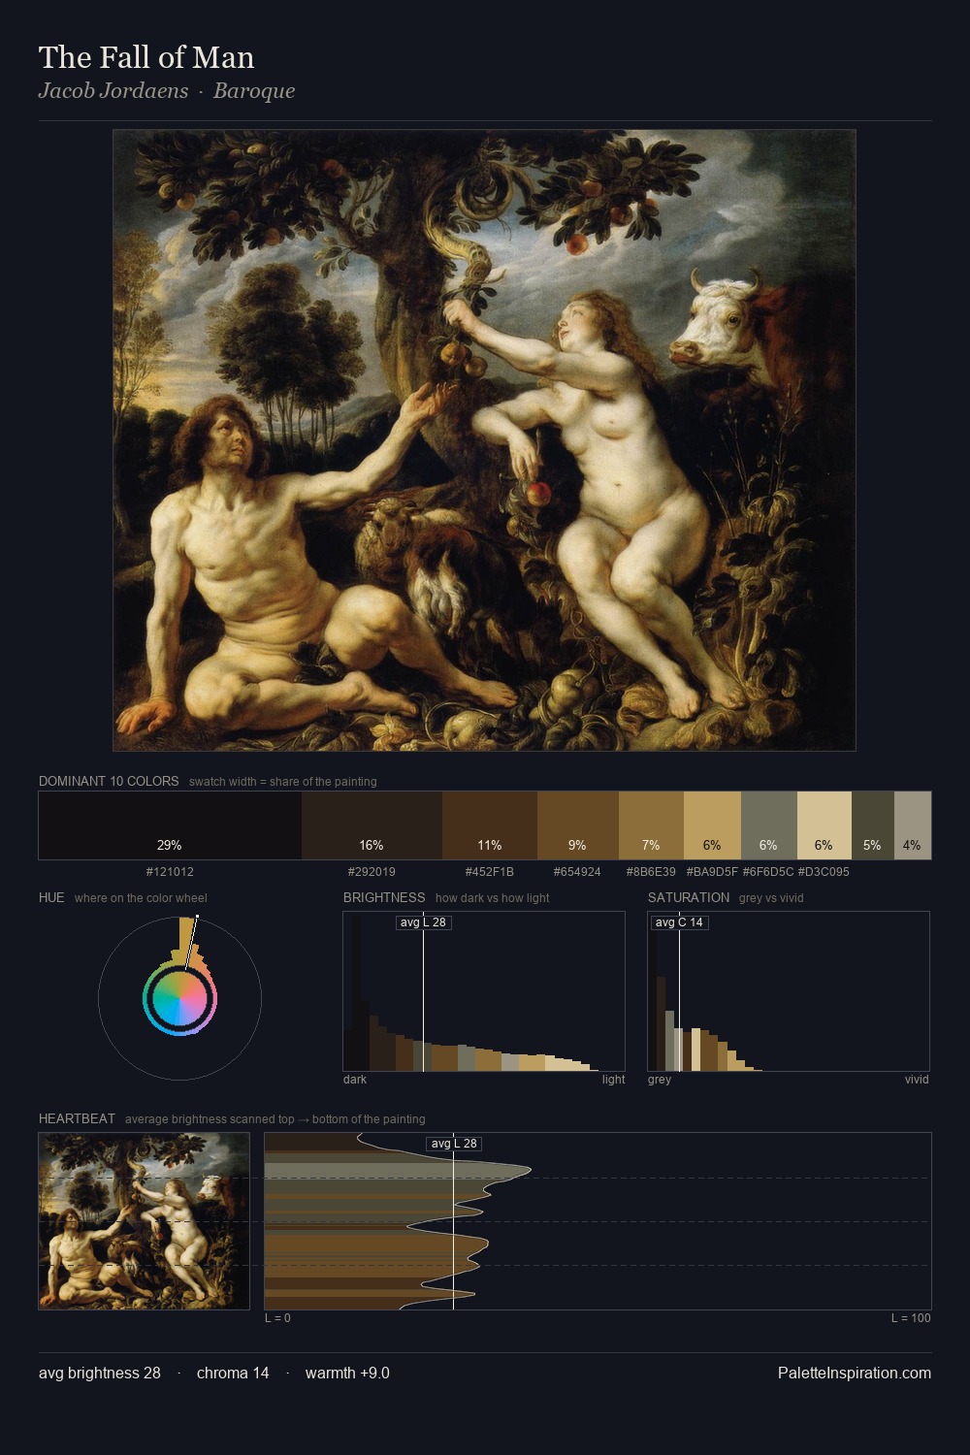Click the 29% near-black color swatch
The height and width of the screenshot is (1455, 970).
[x=170, y=825]
